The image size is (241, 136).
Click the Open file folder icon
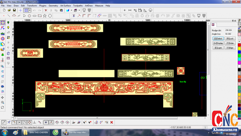tap(9, 10)
